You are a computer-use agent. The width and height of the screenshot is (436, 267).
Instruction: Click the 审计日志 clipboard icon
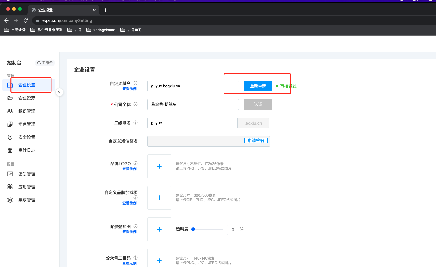pos(10,150)
